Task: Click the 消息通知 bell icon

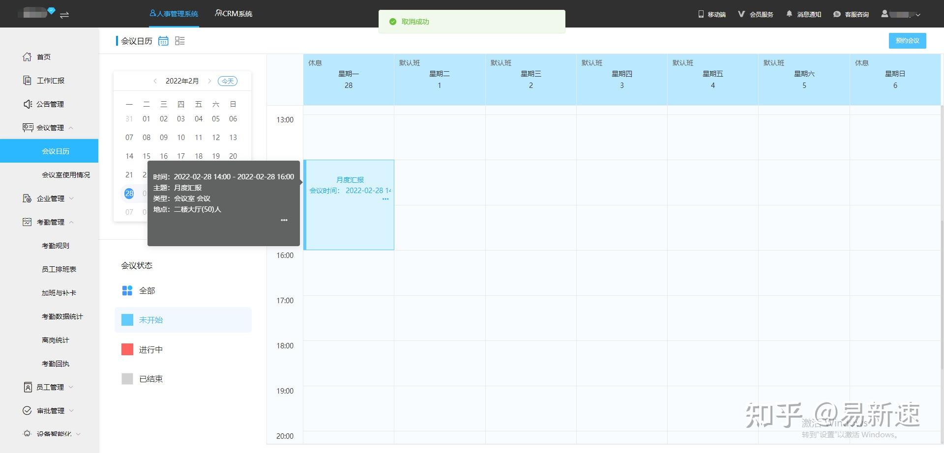Action: 789,14
